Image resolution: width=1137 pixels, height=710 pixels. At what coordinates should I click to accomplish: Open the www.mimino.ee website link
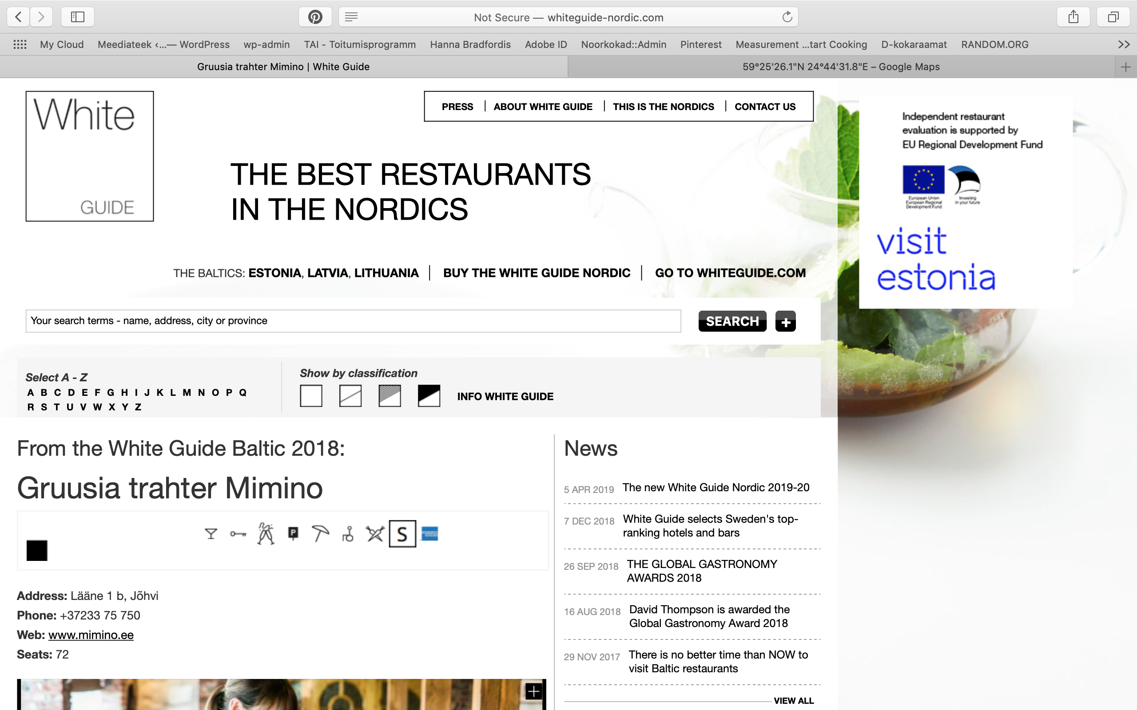(x=91, y=635)
